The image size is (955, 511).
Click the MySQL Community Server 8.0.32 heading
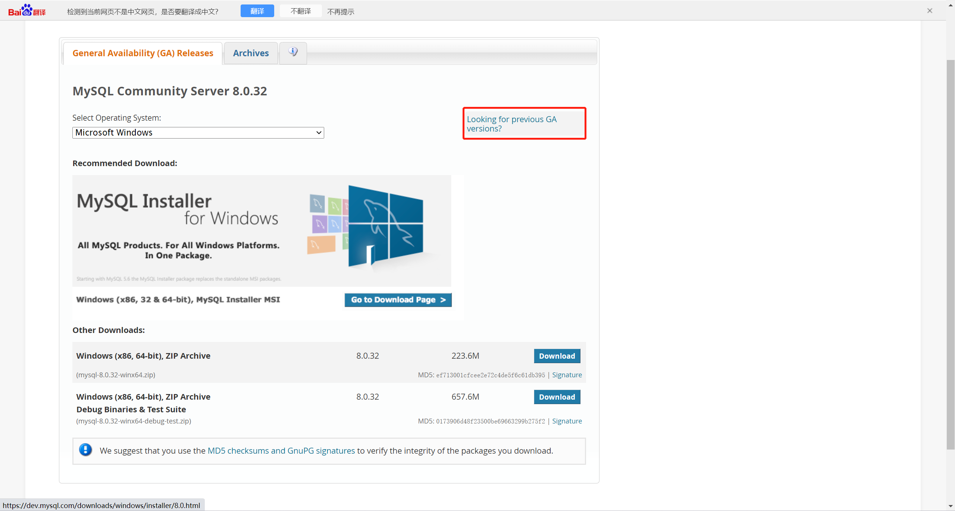tap(170, 91)
